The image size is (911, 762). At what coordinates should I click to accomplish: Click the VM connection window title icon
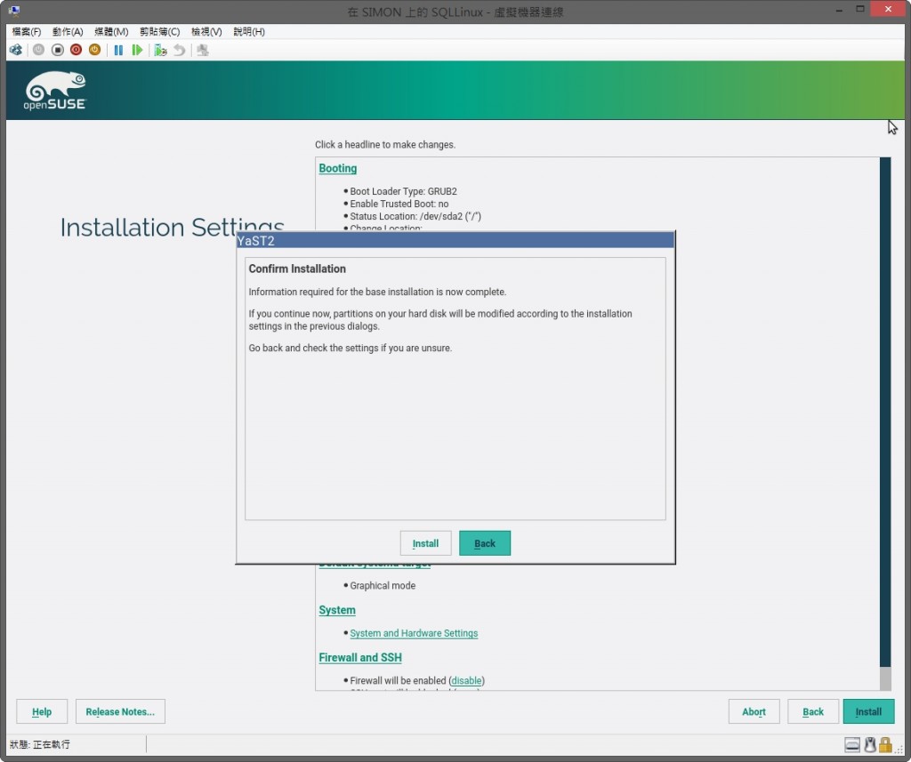click(14, 10)
